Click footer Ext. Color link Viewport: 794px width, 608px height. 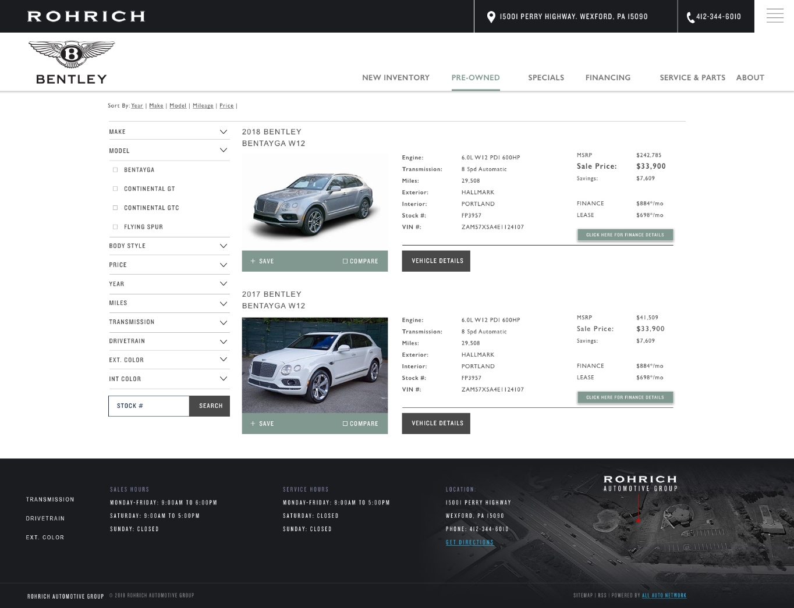[x=45, y=538]
